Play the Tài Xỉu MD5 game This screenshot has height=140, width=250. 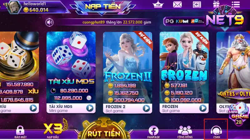90,108
